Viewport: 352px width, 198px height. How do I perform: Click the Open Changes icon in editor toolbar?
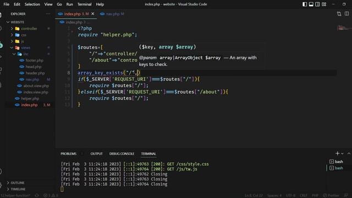(339, 14)
